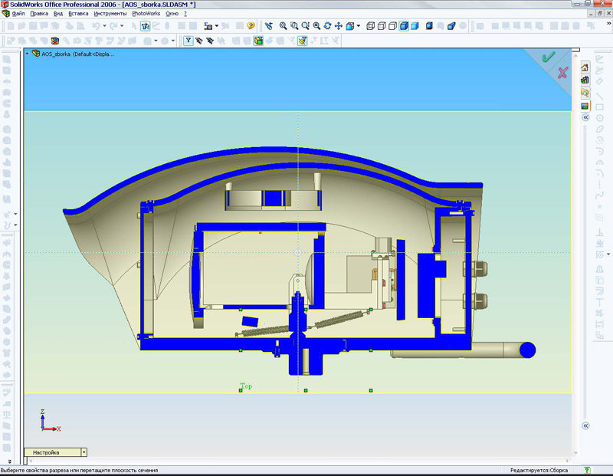The width and height of the screenshot is (613, 476).
Task: Click highlighted yellow pencil filter icon
Action: pos(302,41)
